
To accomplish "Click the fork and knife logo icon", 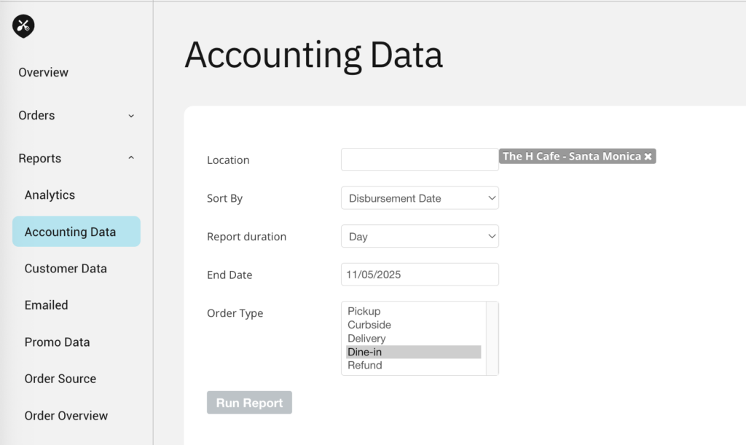I will (23, 26).
